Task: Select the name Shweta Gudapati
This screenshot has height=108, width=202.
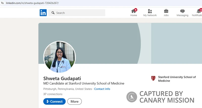Action: click(x=62, y=78)
